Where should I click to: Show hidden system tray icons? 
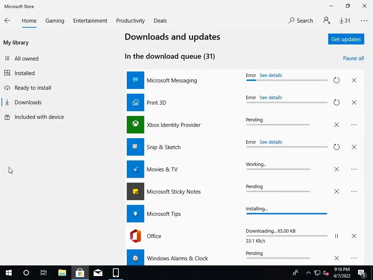tap(308, 273)
